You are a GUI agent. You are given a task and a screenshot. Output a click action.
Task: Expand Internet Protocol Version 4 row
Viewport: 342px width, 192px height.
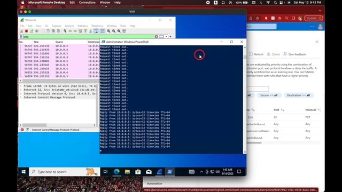point(21,94)
